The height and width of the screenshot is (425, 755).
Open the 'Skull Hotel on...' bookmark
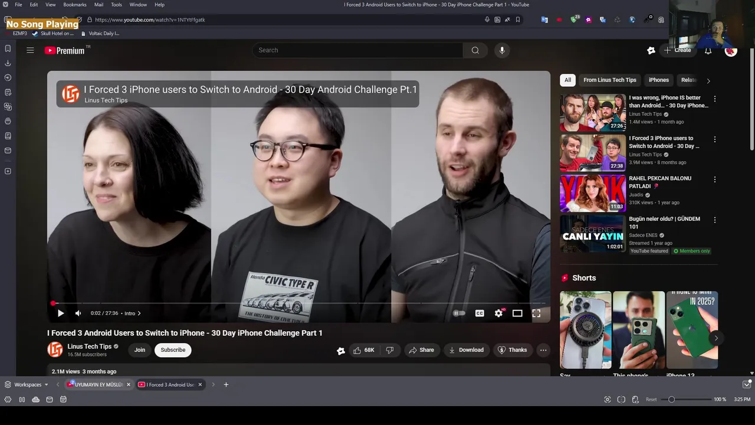[53, 34]
